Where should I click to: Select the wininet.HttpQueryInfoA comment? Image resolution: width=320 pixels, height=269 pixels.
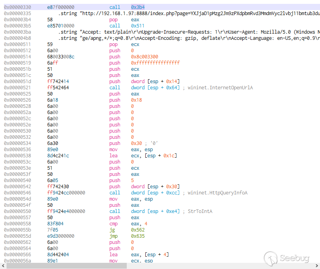[x=217, y=193]
